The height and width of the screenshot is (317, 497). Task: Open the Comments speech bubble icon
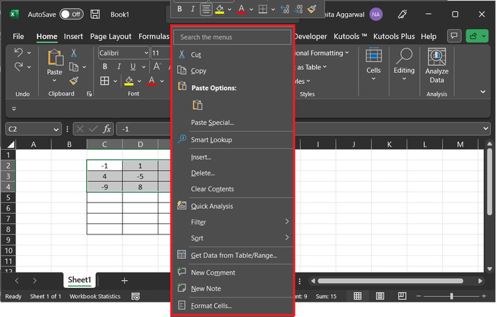[x=454, y=35]
